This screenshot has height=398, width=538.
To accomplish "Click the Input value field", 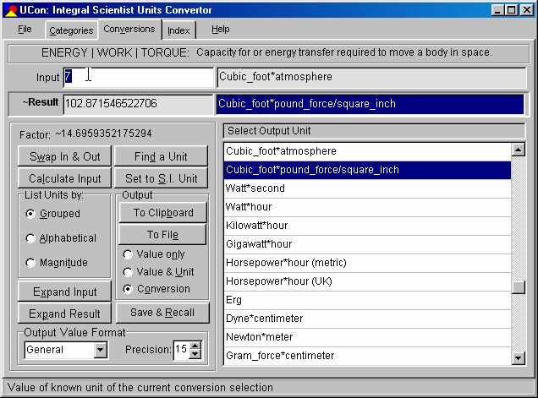I will (x=138, y=77).
